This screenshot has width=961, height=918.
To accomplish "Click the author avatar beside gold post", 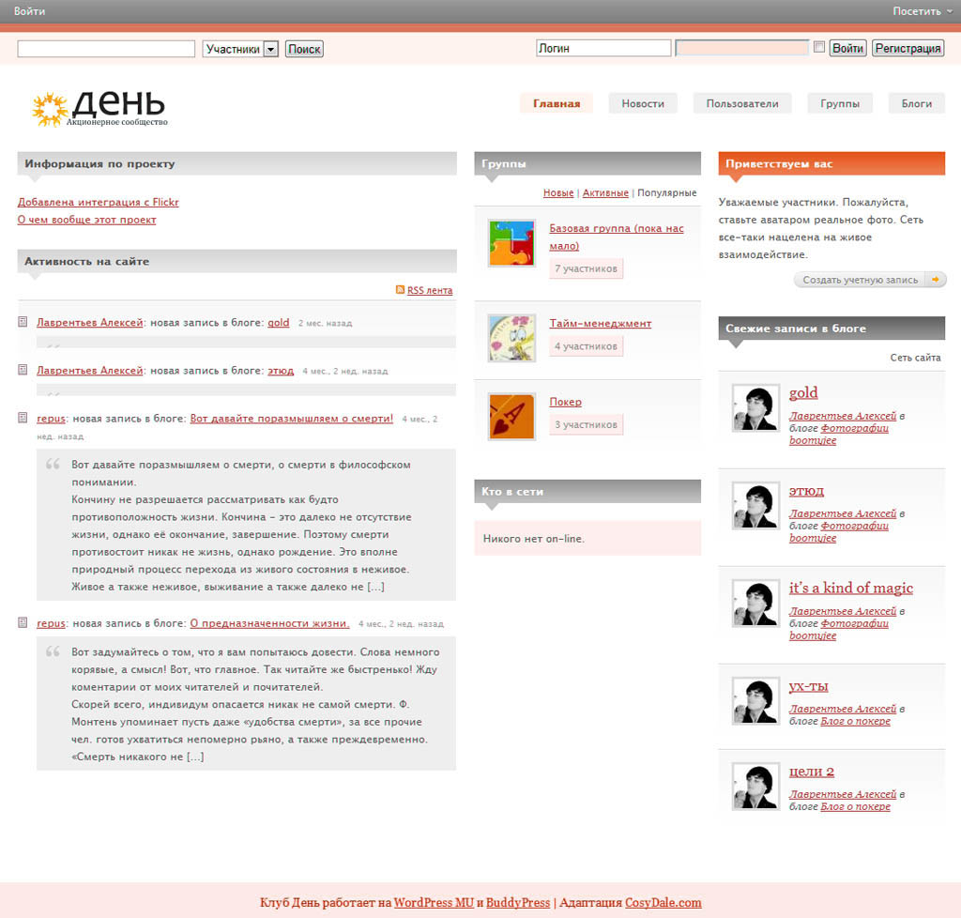I will click(755, 408).
